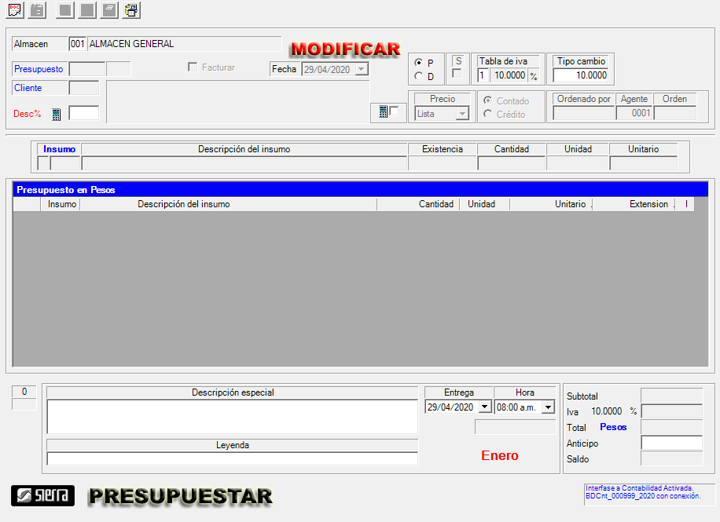Open the Hora time dropdown
The height and width of the screenshot is (522, 720).
548,407
